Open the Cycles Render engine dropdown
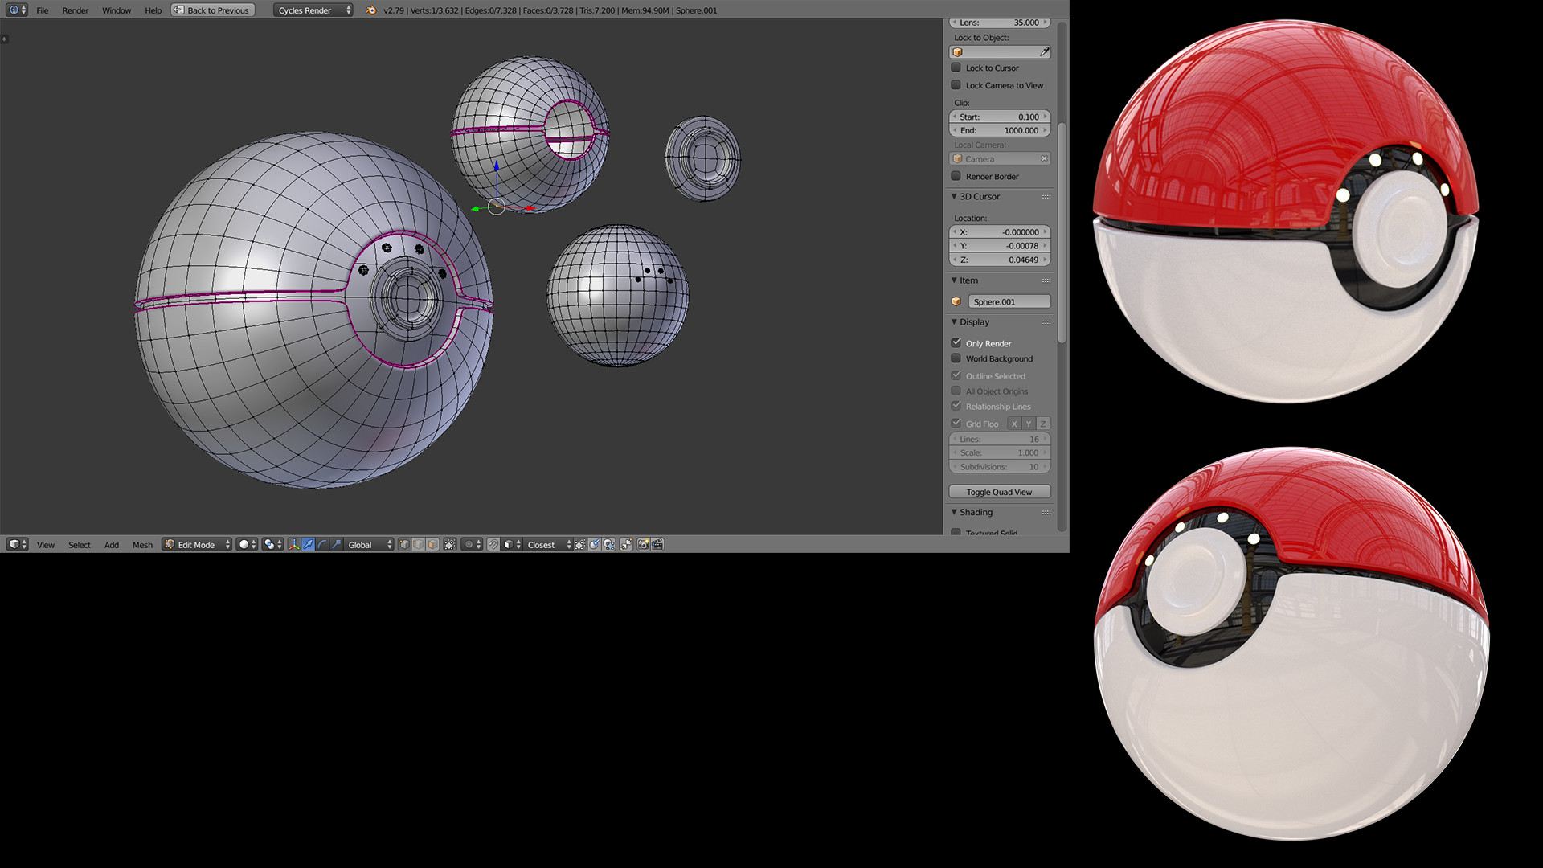 (313, 10)
